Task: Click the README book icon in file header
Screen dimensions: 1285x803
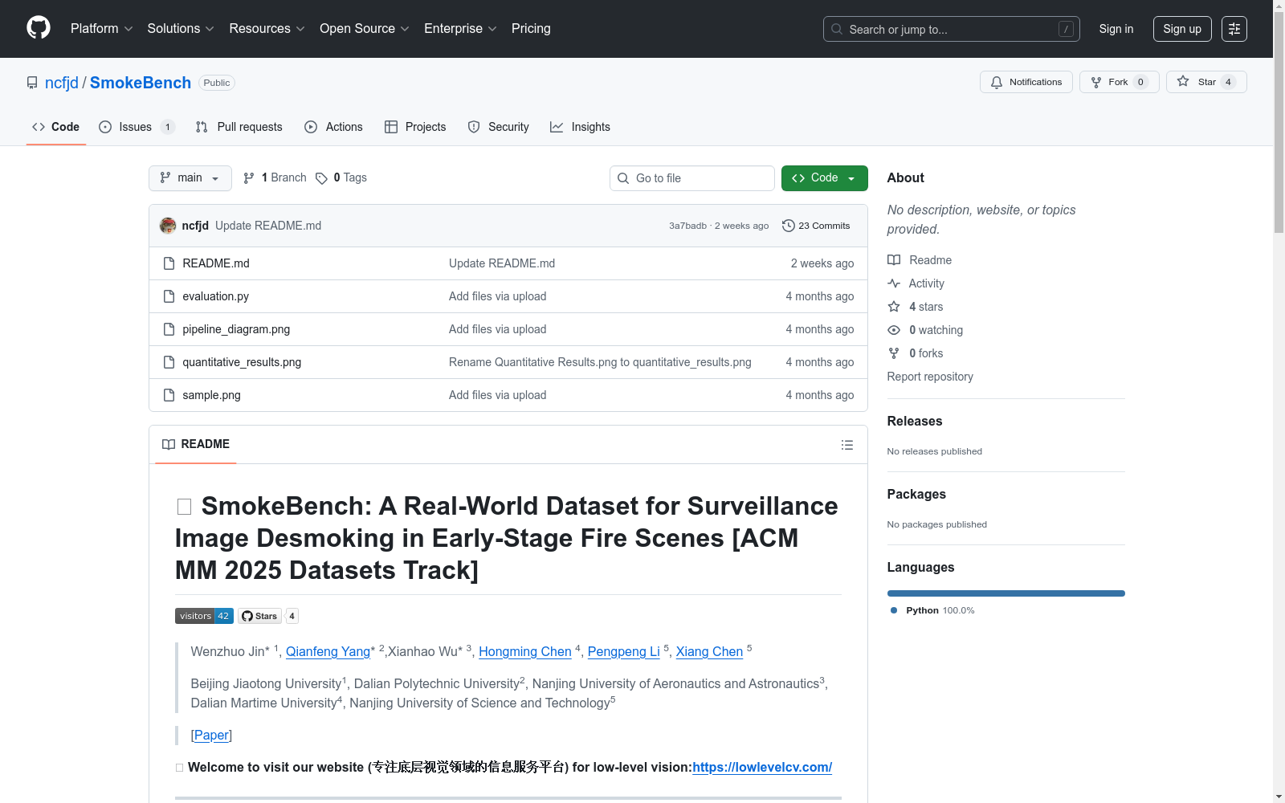Action: (169, 445)
